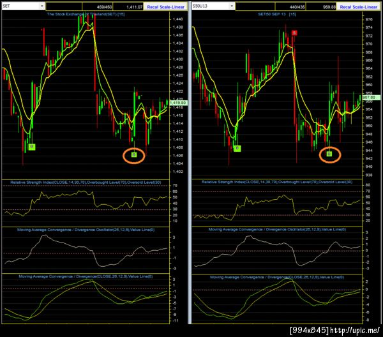
Task: Click the green current price label on SET50 axis
Action: pyautogui.click(x=371, y=98)
